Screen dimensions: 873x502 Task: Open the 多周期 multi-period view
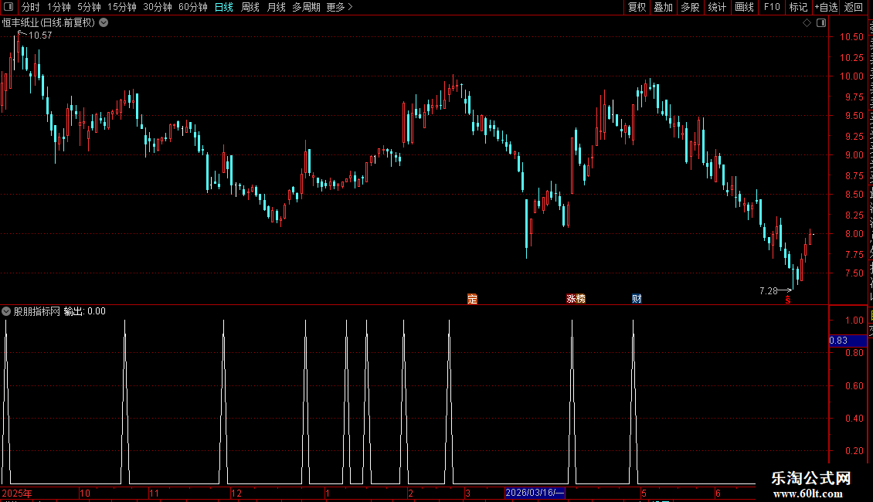pos(306,7)
